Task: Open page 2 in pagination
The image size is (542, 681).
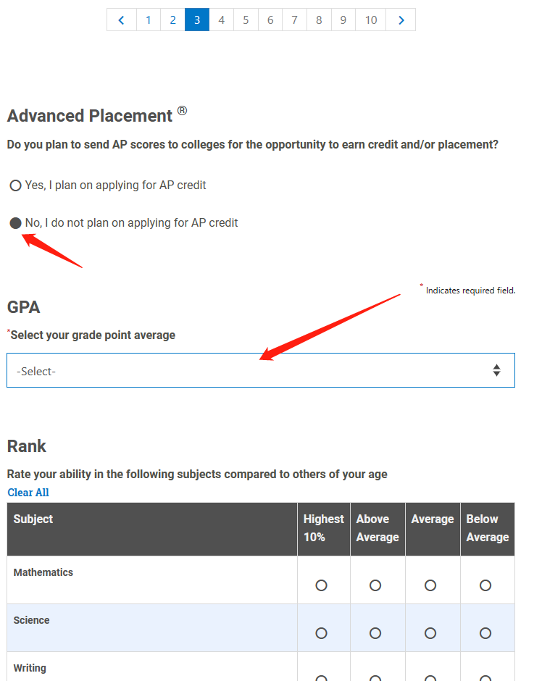Action: point(173,20)
